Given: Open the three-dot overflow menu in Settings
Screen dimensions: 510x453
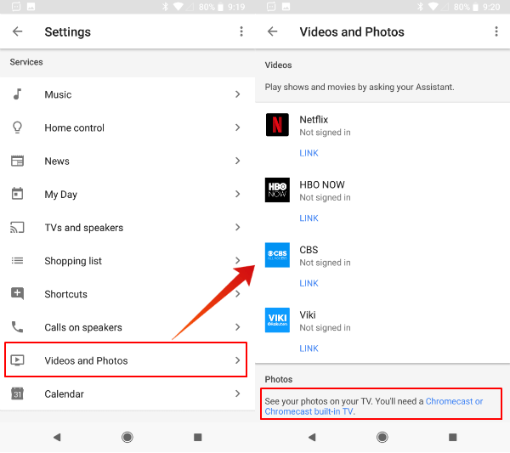Looking at the screenshot, I should tap(241, 31).
